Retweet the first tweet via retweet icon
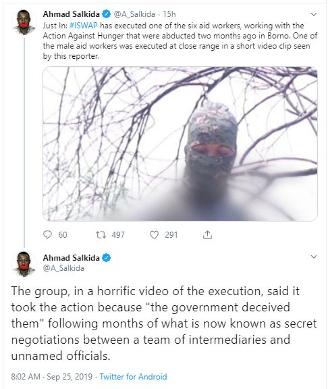This screenshot has height=389, width=328. pos(101,235)
